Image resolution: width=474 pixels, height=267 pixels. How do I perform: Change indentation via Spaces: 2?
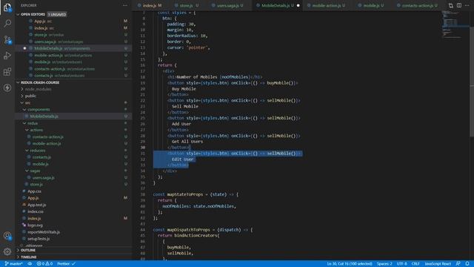384,264
